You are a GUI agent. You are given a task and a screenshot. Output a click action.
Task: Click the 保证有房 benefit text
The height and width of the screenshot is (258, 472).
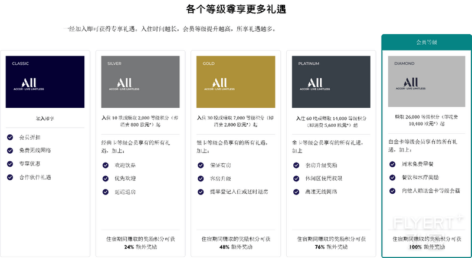point(221,165)
